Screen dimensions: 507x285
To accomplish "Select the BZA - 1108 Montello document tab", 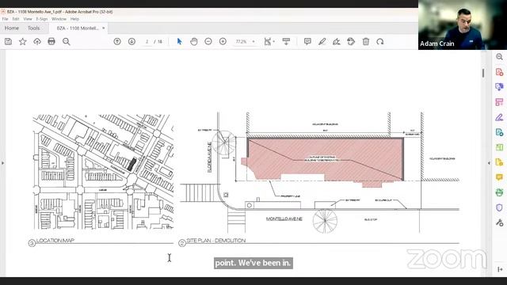I will pos(78,28).
